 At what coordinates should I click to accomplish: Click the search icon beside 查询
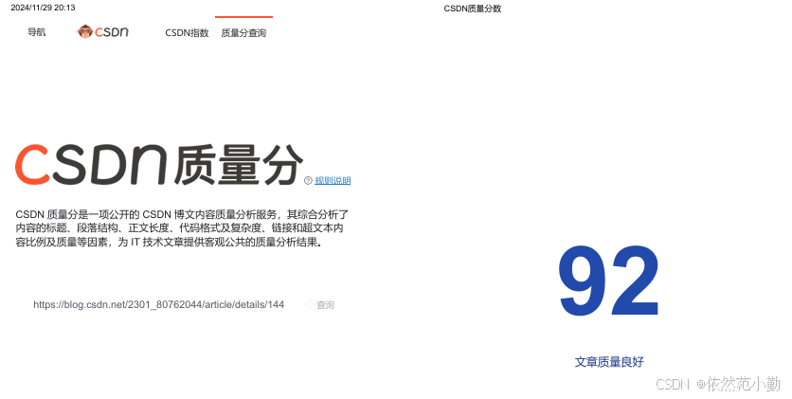[310, 304]
